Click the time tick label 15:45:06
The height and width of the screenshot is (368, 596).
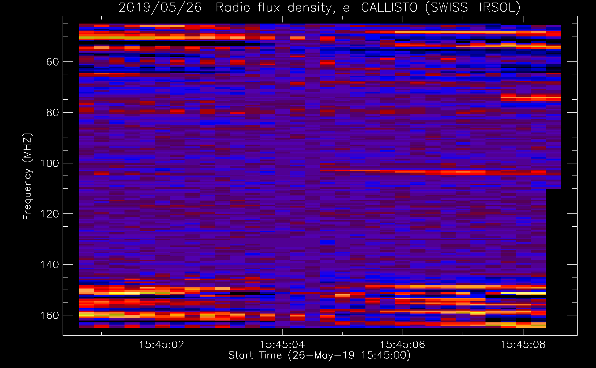click(x=403, y=345)
